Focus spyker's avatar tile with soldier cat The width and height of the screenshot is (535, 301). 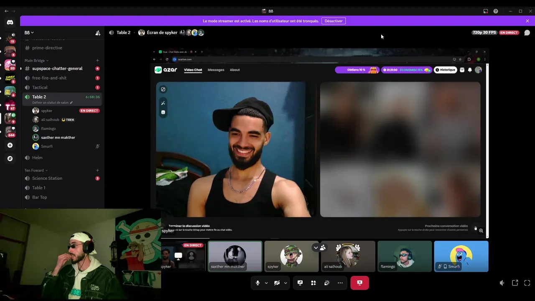tap(291, 256)
